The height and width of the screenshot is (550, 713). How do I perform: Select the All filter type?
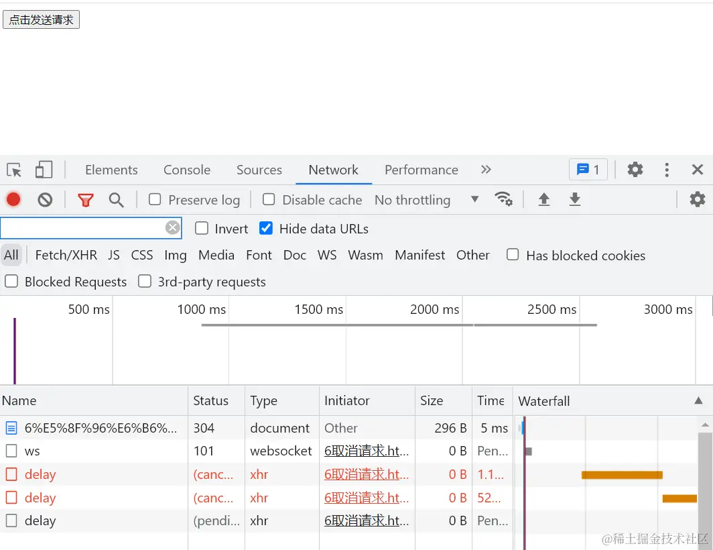tap(11, 255)
